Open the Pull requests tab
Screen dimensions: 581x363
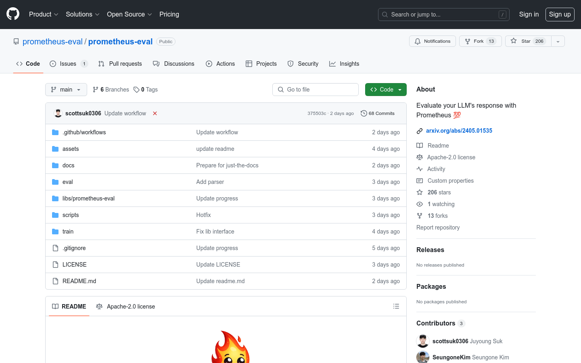point(120,64)
